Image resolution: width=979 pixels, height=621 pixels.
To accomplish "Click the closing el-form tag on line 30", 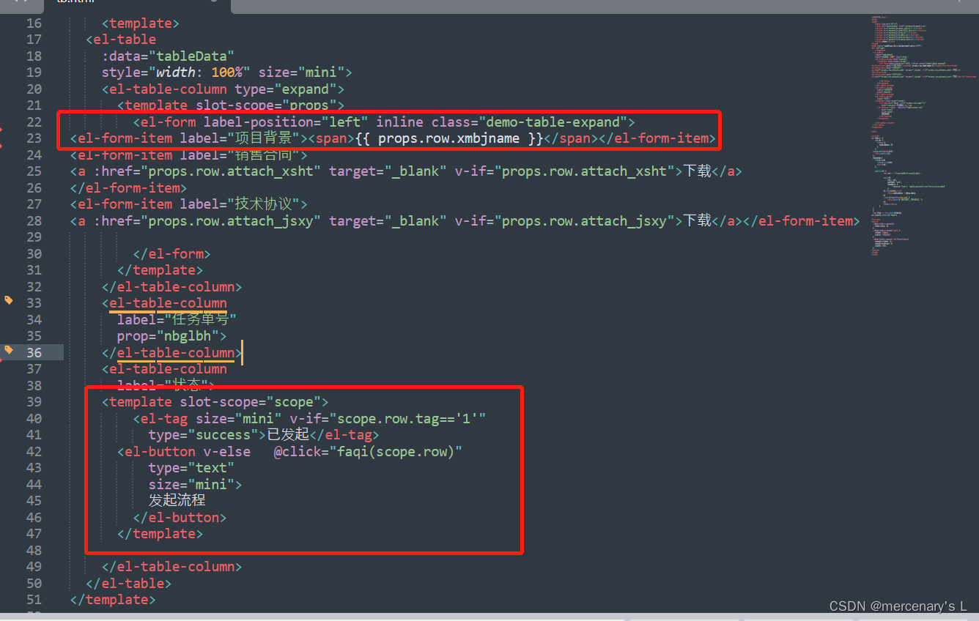I will [x=171, y=253].
